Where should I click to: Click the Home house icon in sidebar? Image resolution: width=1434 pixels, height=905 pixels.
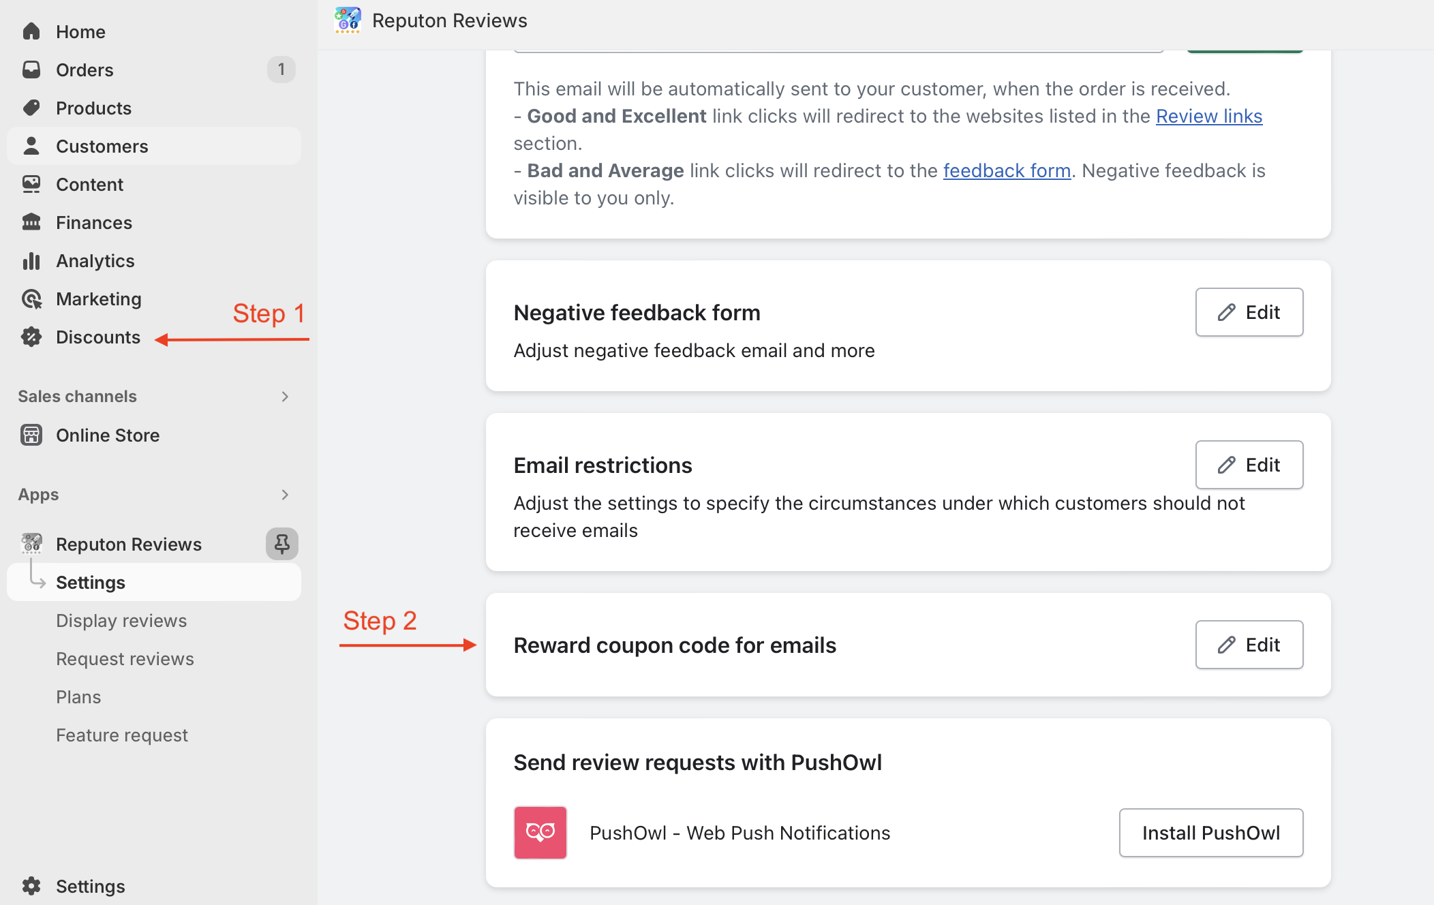[x=31, y=31]
